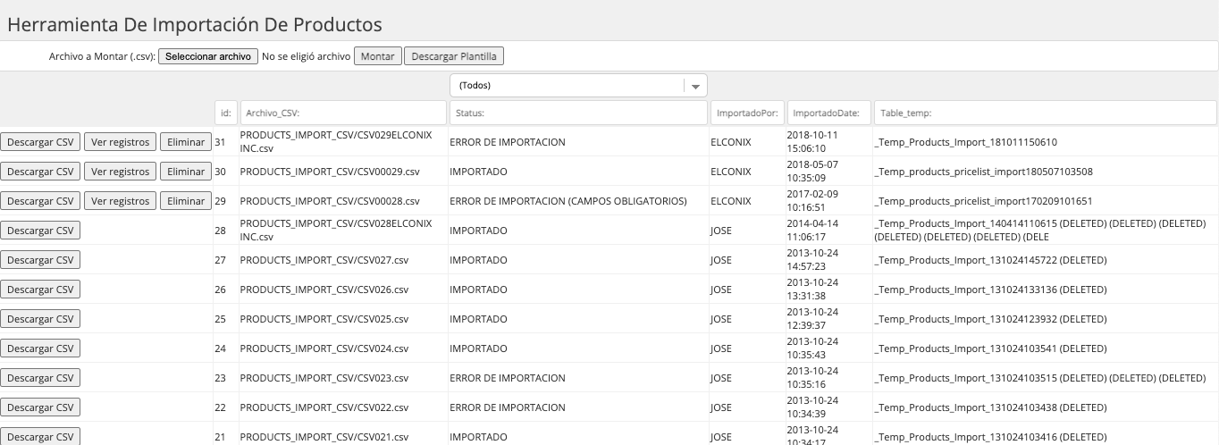
Task: Select file name PRODUCTS_IMPORT_CSV/CSV00028.csv
Action: 330,201
